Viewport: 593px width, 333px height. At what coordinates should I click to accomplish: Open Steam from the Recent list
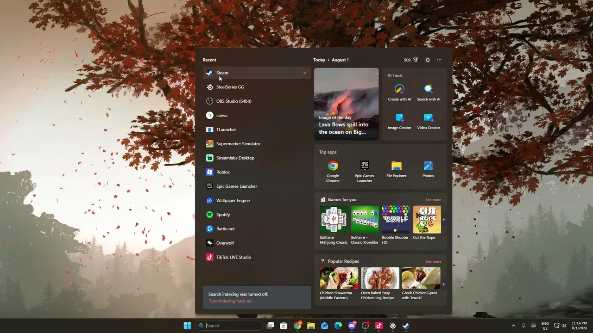tap(257, 73)
